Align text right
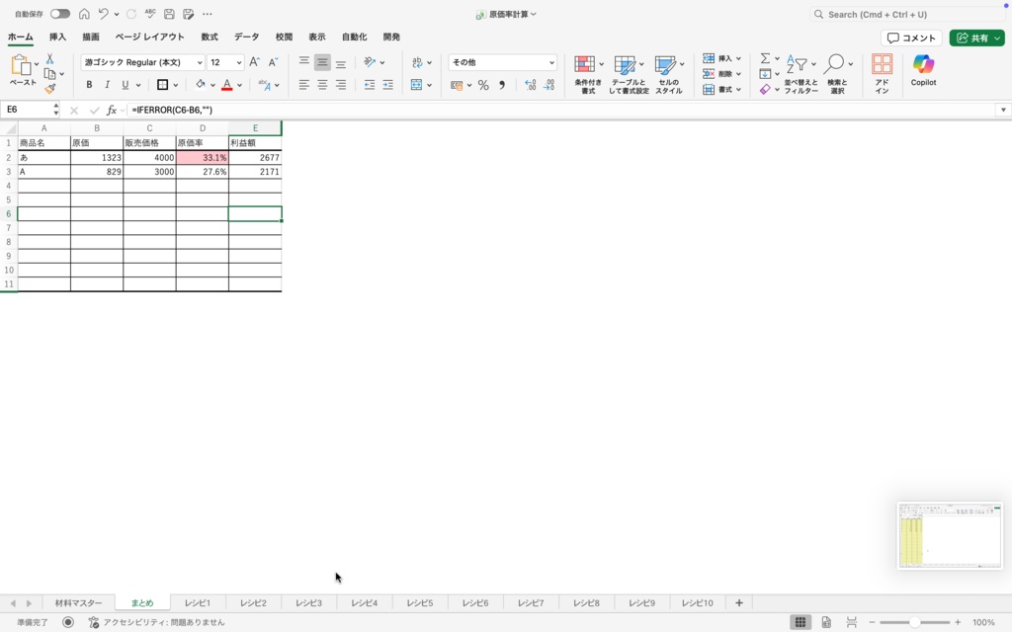 341,85
